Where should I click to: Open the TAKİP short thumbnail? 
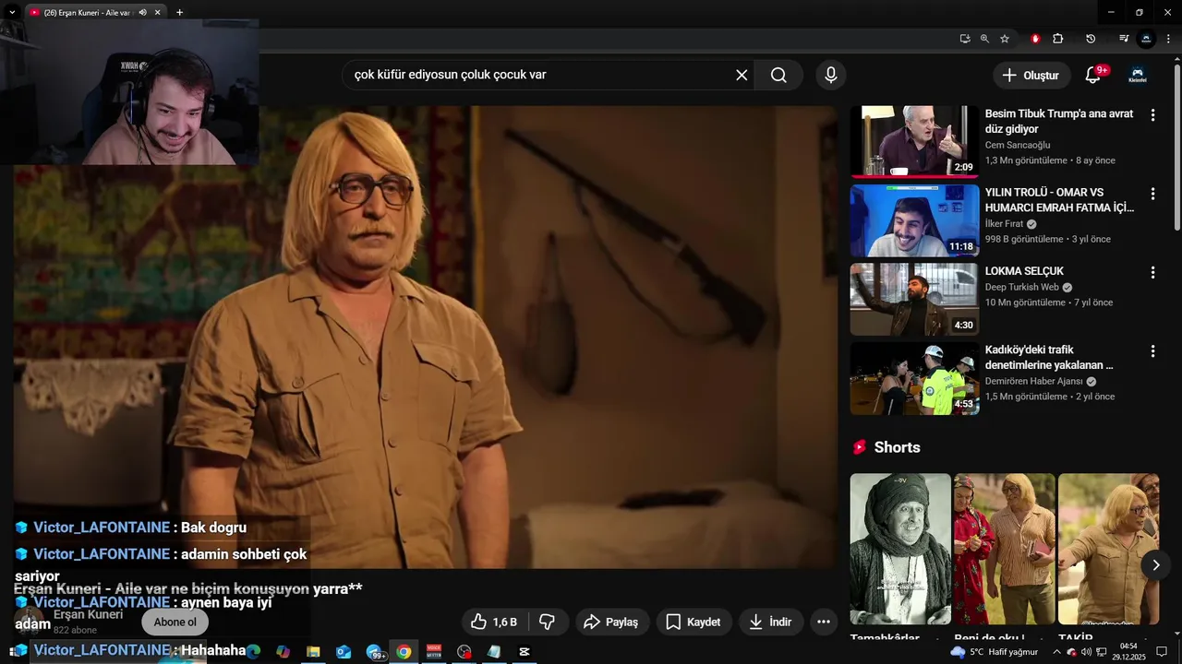pos(1109,549)
